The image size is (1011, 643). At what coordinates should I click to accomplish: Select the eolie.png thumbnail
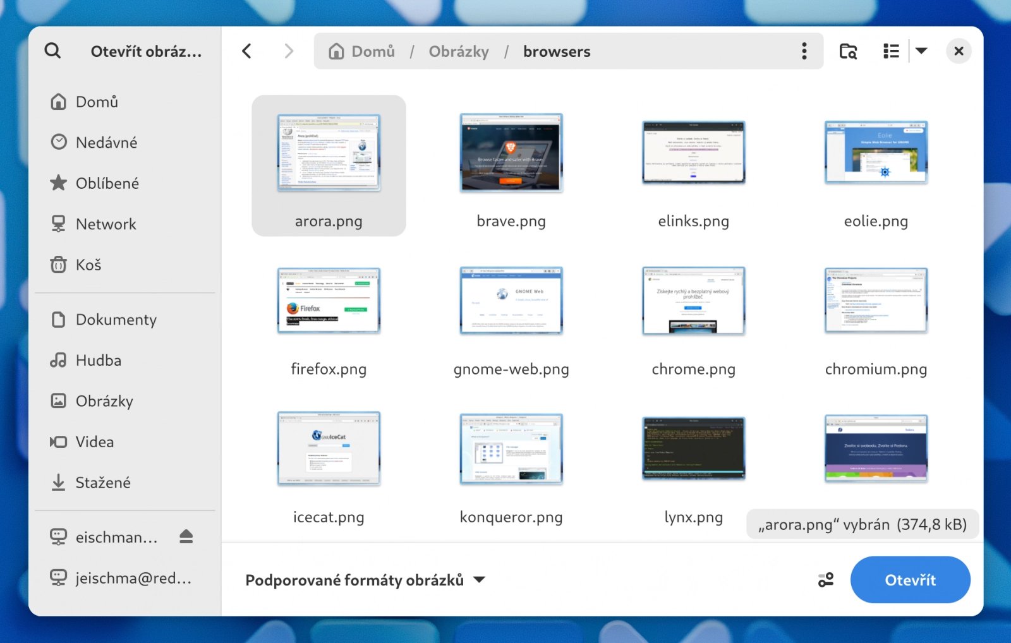[x=876, y=152]
